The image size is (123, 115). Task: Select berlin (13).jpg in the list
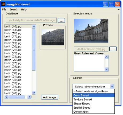click(18, 30)
